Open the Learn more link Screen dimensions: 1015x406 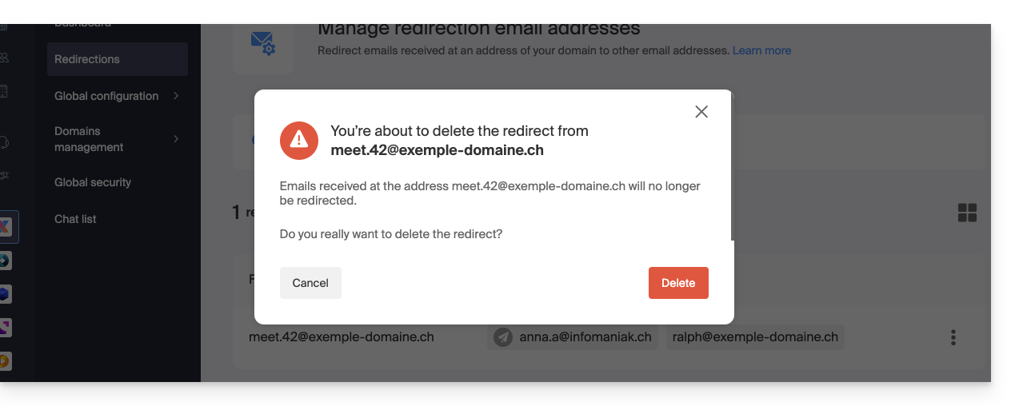tap(761, 50)
